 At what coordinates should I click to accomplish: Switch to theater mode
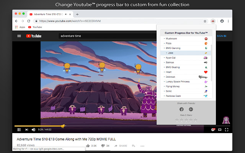pos(220,130)
